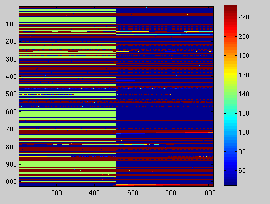270x204 pixels.
Task: Click y-axis tick label 100
Action: (x=11, y=24)
